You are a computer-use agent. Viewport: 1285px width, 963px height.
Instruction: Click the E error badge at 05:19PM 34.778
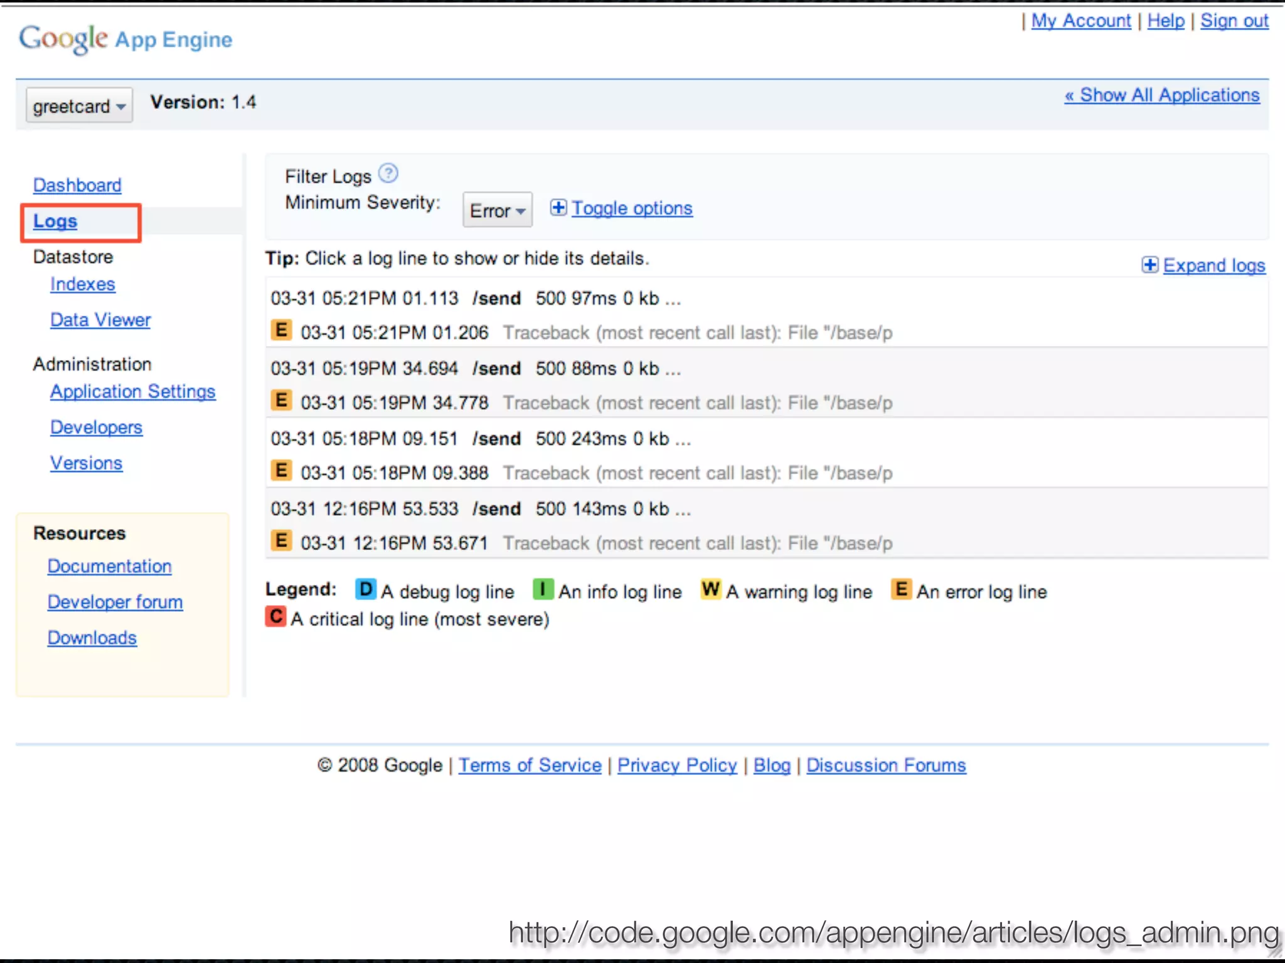pos(281,400)
